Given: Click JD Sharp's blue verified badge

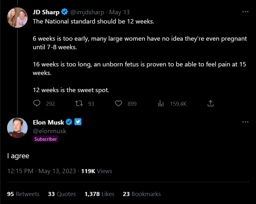Looking at the screenshot, I should tap(65, 12).
